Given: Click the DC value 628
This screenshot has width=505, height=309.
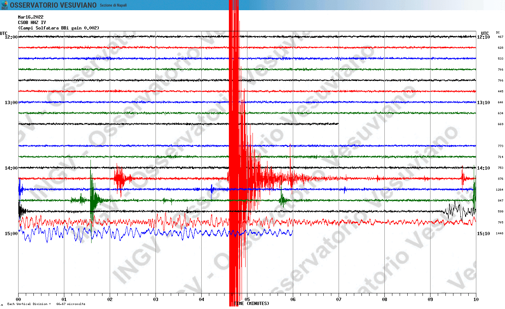Looking at the screenshot, I should (500, 48).
